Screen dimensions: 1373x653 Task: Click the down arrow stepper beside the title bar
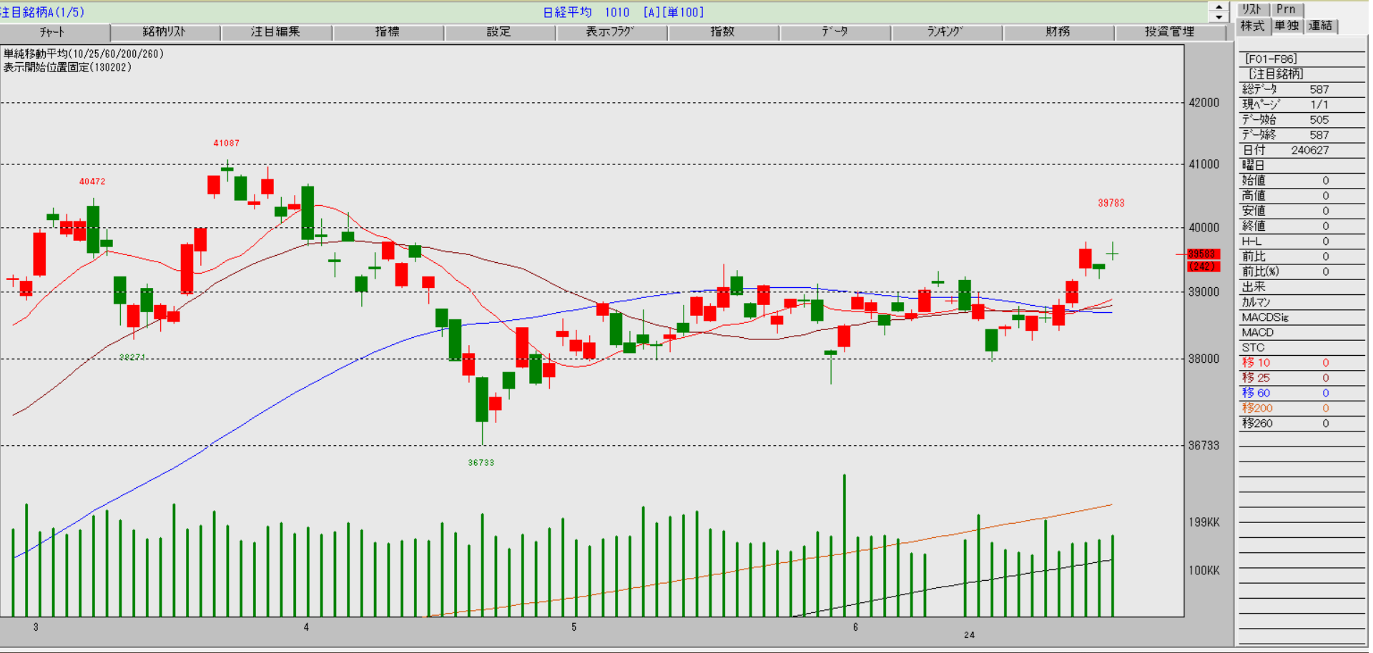pos(1219,17)
